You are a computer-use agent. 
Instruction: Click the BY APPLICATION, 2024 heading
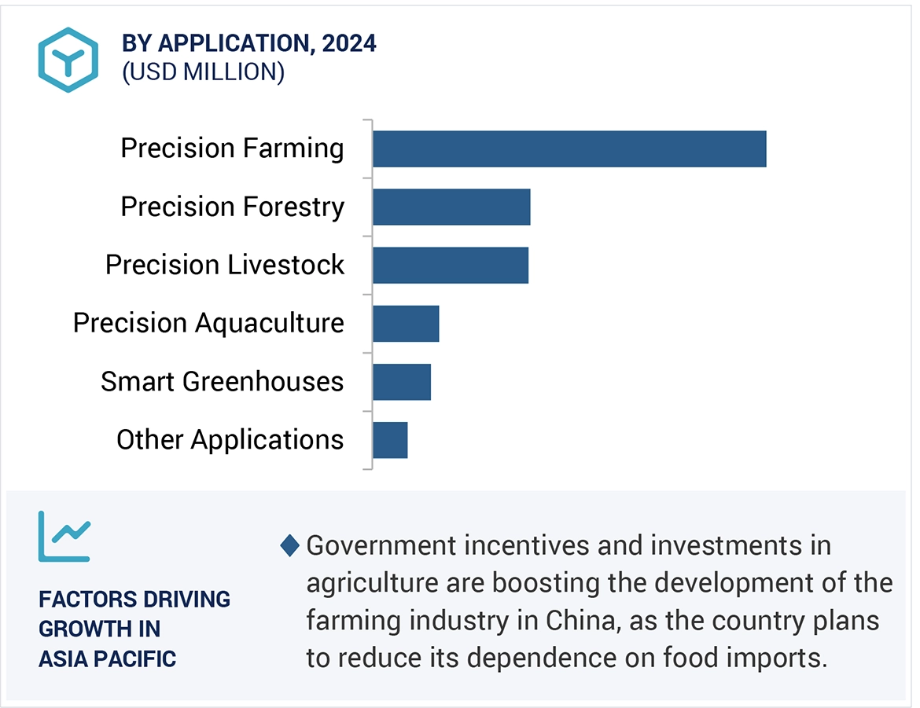tap(249, 44)
